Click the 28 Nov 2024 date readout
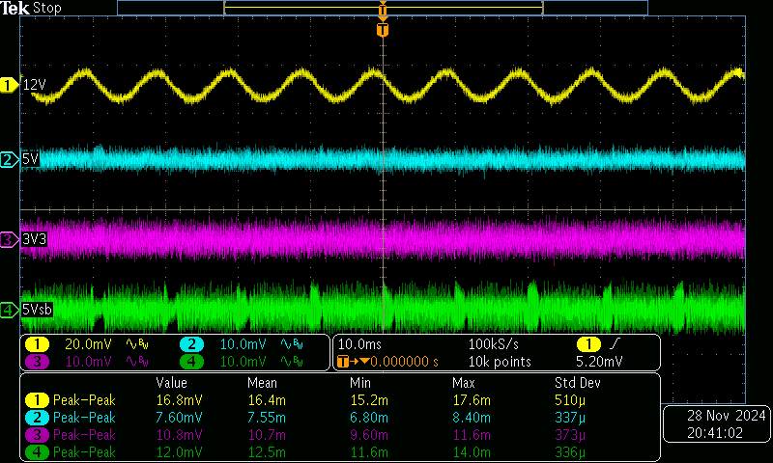773x463 pixels. click(727, 416)
